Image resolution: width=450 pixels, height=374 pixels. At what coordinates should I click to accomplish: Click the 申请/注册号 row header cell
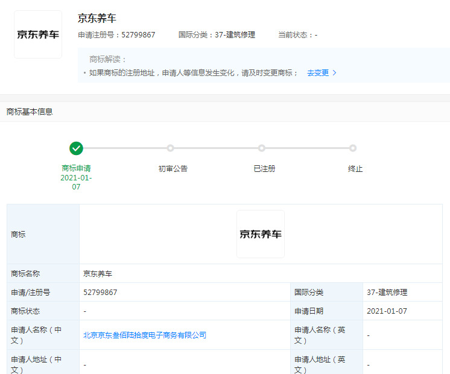pos(43,292)
